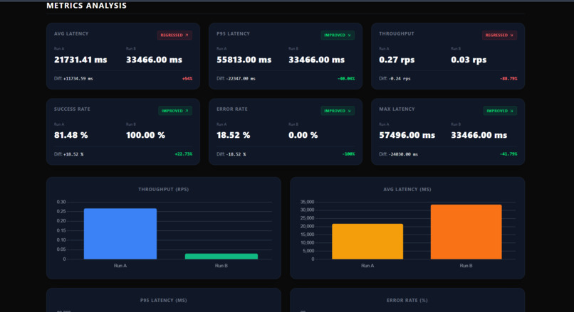Click the IMPROVED badge on Max Latency card

point(500,111)
